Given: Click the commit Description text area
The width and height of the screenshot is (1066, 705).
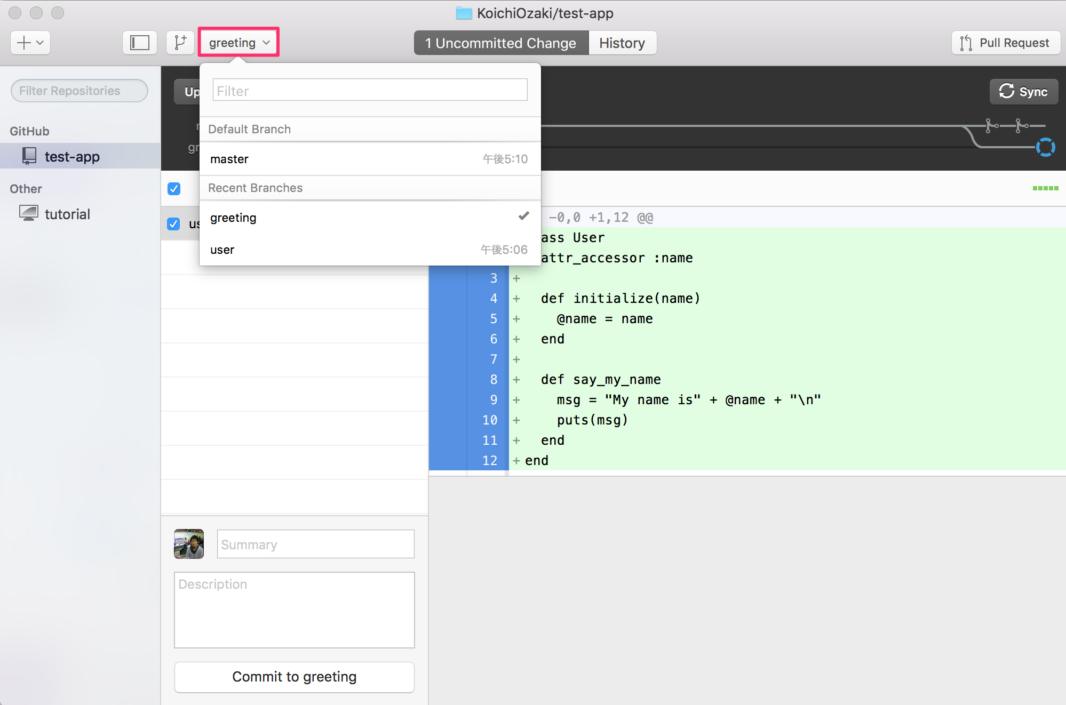Looking at the screenshot, I should tap(295, 610).
